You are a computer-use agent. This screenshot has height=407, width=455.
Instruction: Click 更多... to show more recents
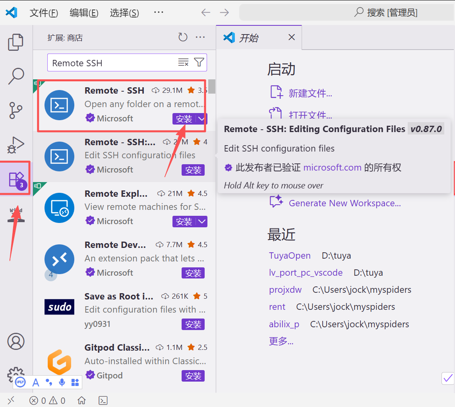(281, 341)
